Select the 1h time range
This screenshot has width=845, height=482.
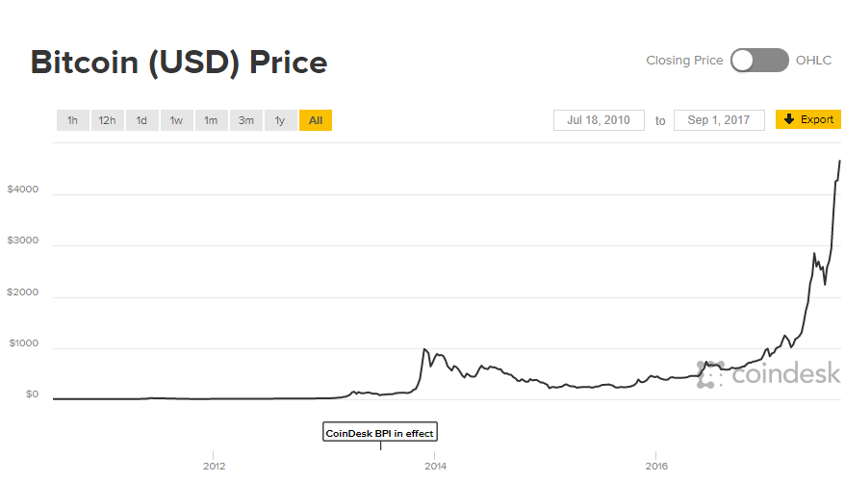coord(73,120)
